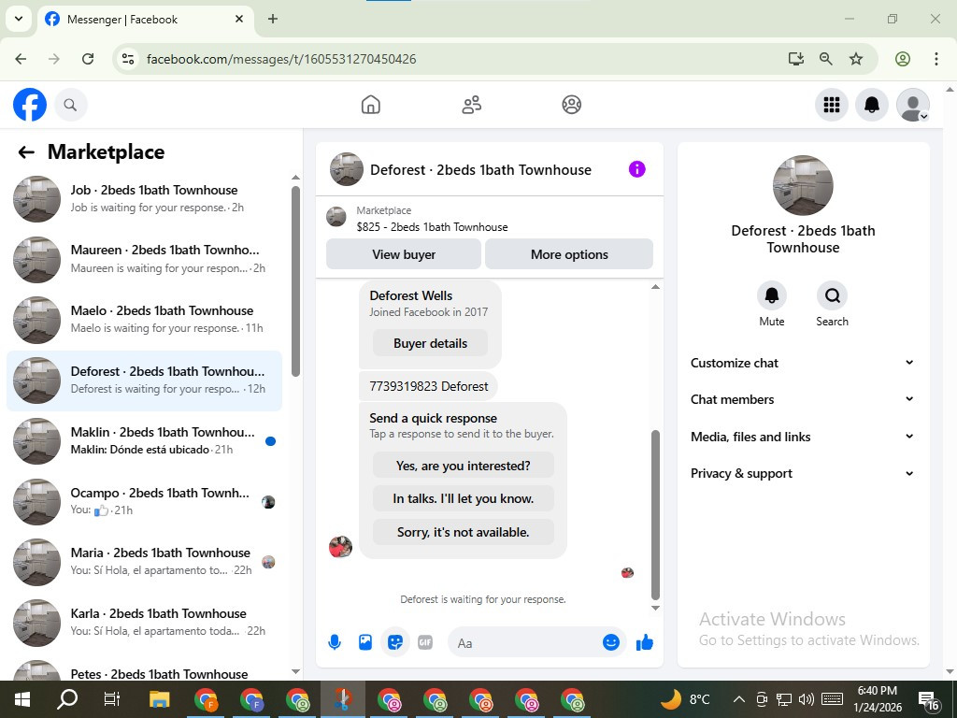Open the Karla conversation
This screenshot has width=957, height=718.
click(145, 622)
